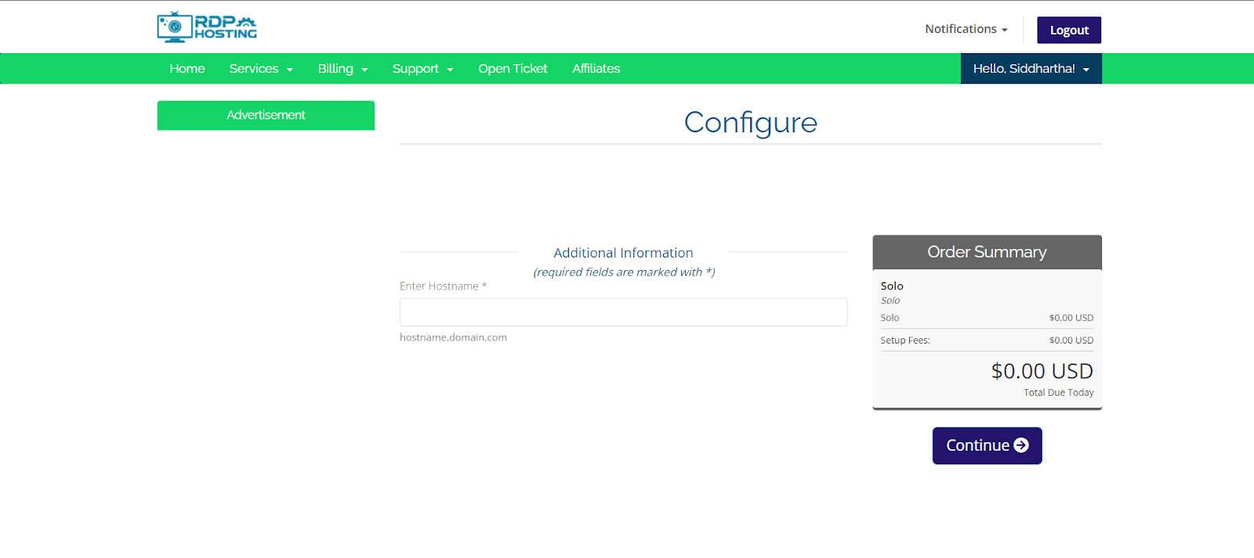This screenshot has height=558, width=1254.
Task: Click the hostname.domain.com hint text
Action: (x=453, y=337)
